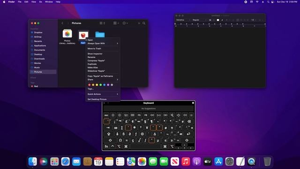
Task: Open the Finder action (ellipsis) dropdown
Action: coord(125,23)
